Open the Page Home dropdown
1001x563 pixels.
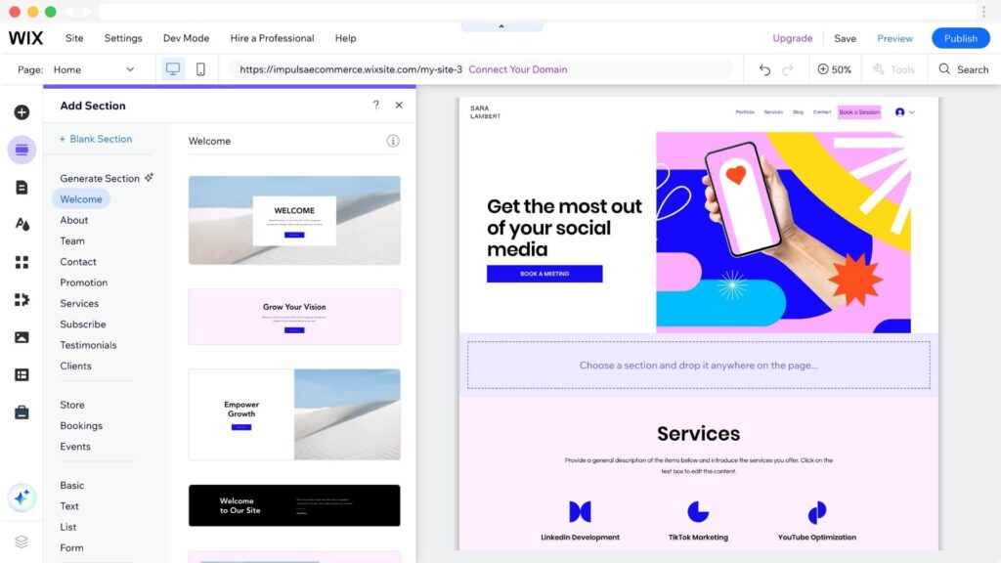(x=93, y=68)
